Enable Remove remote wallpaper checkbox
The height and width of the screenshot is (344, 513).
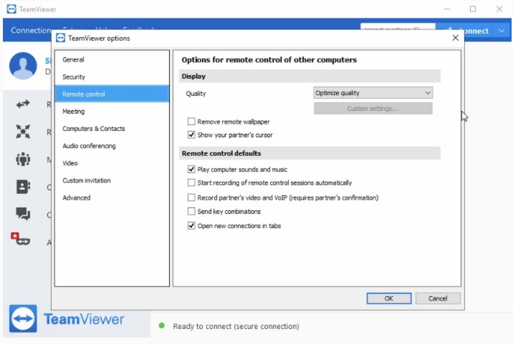pos(191,122)
